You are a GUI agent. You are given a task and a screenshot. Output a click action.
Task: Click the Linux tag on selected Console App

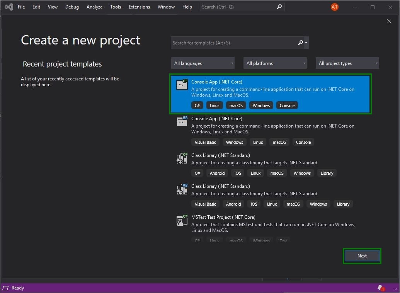(214, 106)
